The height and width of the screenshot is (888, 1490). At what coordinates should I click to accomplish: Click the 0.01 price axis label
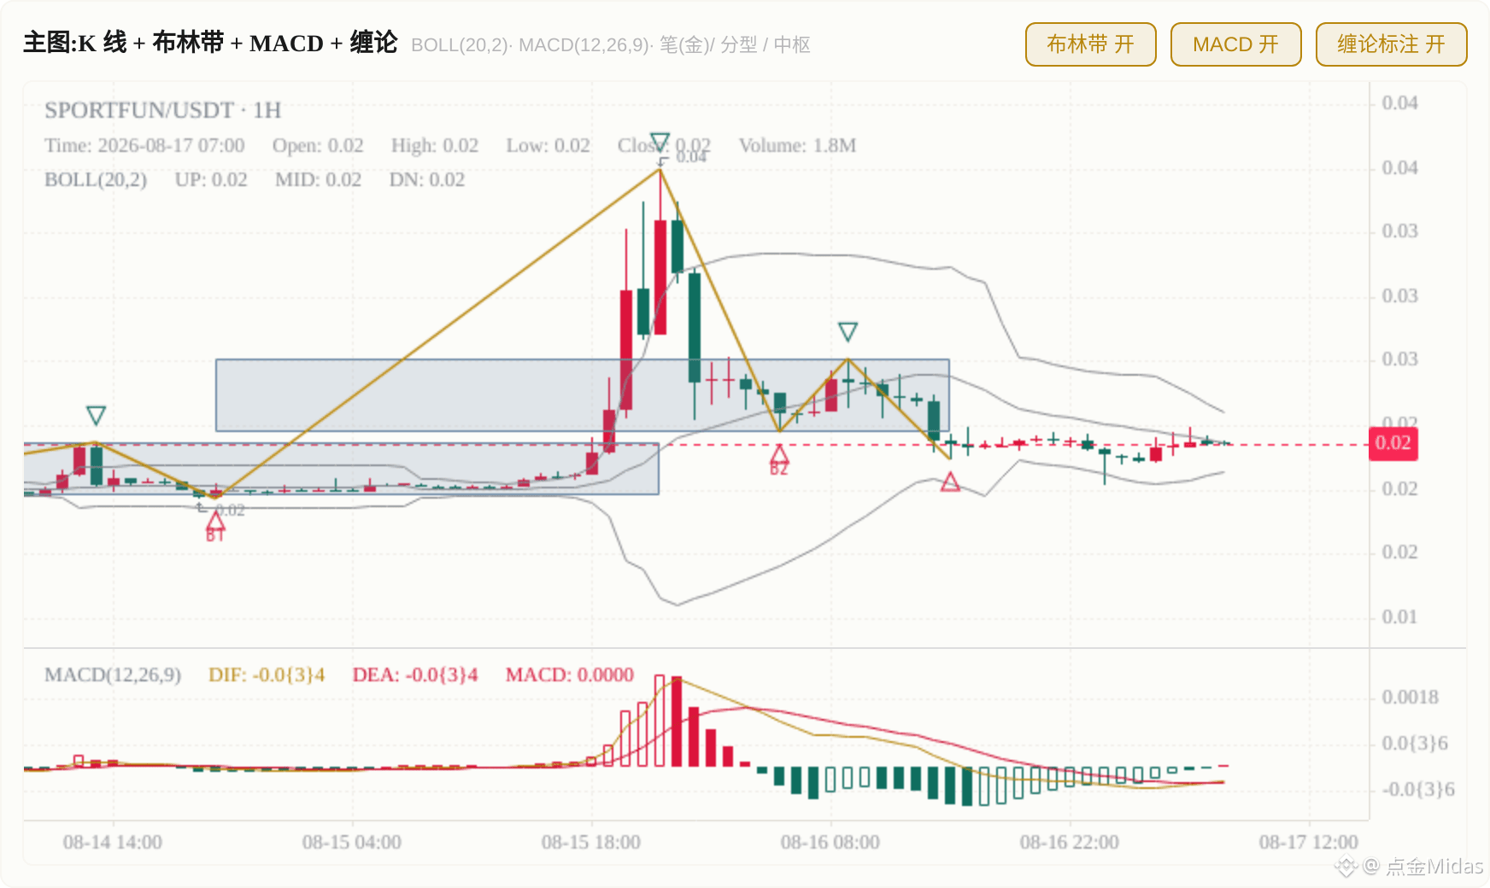1399,616
